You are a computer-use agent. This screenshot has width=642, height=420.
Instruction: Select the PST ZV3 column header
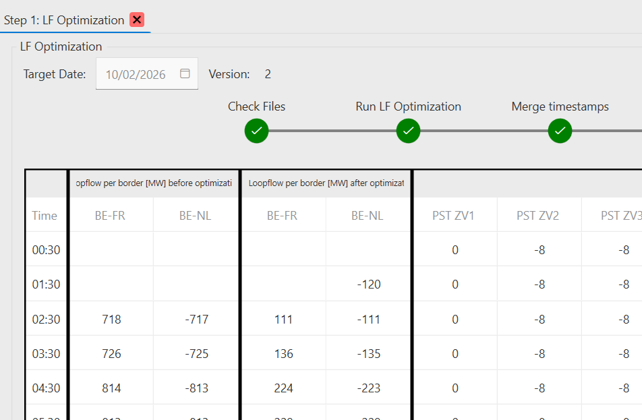coord(620,216)
